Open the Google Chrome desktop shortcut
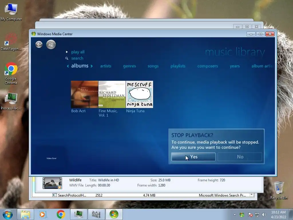This screenshot has width=293, height=220. point(11,74)
